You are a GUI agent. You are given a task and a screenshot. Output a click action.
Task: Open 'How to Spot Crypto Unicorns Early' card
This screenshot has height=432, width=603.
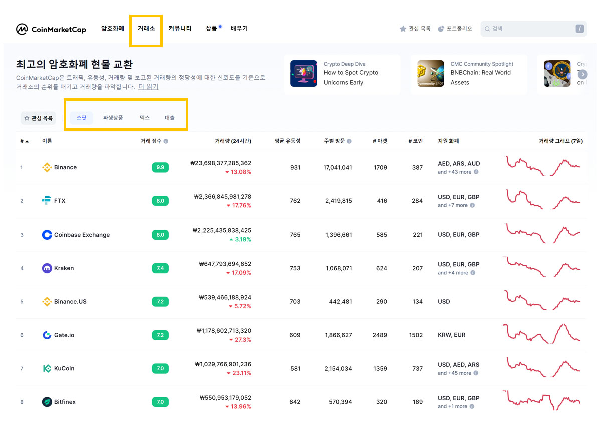[342, 74]
